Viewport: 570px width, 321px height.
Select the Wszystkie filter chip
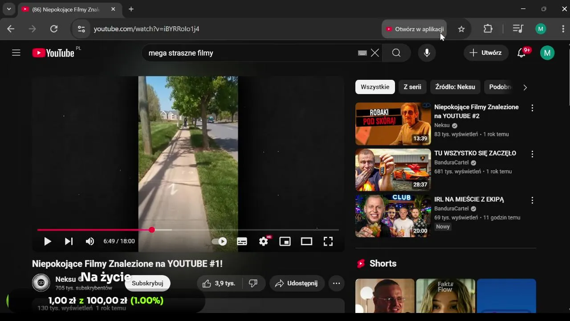(375, 87)
